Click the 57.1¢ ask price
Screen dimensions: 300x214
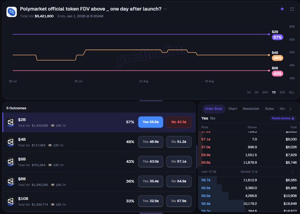click(x=206, y=139)
